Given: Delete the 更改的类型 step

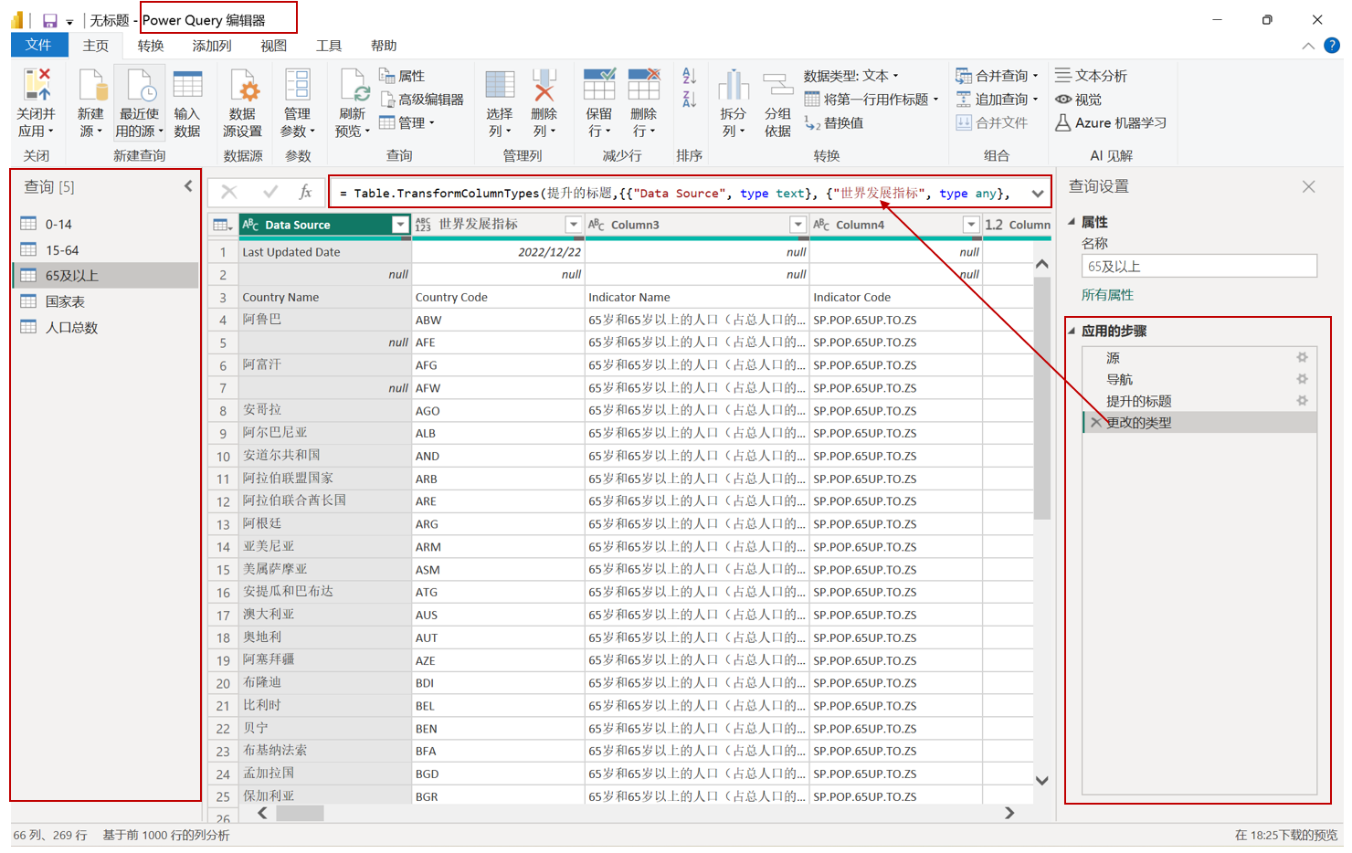Looking at the screenshot, I should click(1094, 422).
